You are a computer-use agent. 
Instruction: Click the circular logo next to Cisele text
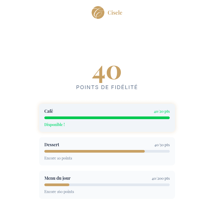[98, 12]
